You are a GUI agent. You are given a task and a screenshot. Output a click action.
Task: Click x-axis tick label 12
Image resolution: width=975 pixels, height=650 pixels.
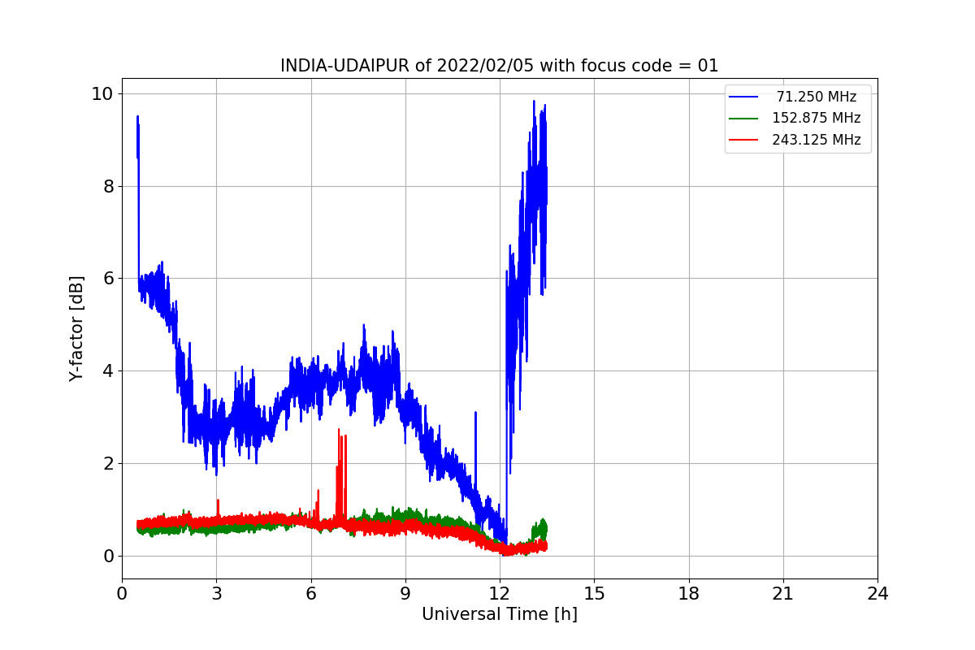pos(500,594)
